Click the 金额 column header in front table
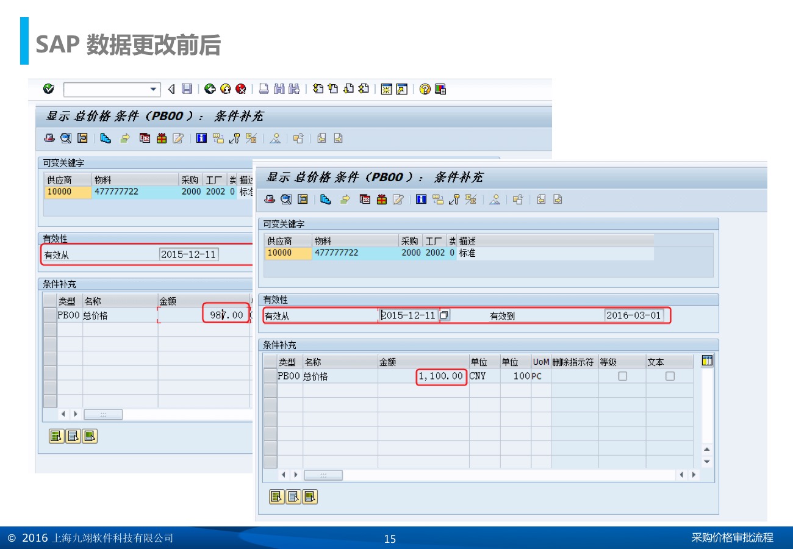 click(423, 362)
